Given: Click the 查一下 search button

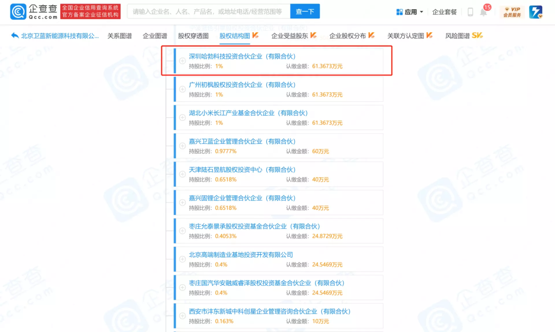Looking at the screenshot, I should [305, 11].
